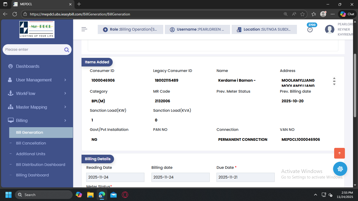Click the Reading Date field
Screen dimensions: 358x201
pyautogui.click(x=115, y=177)
